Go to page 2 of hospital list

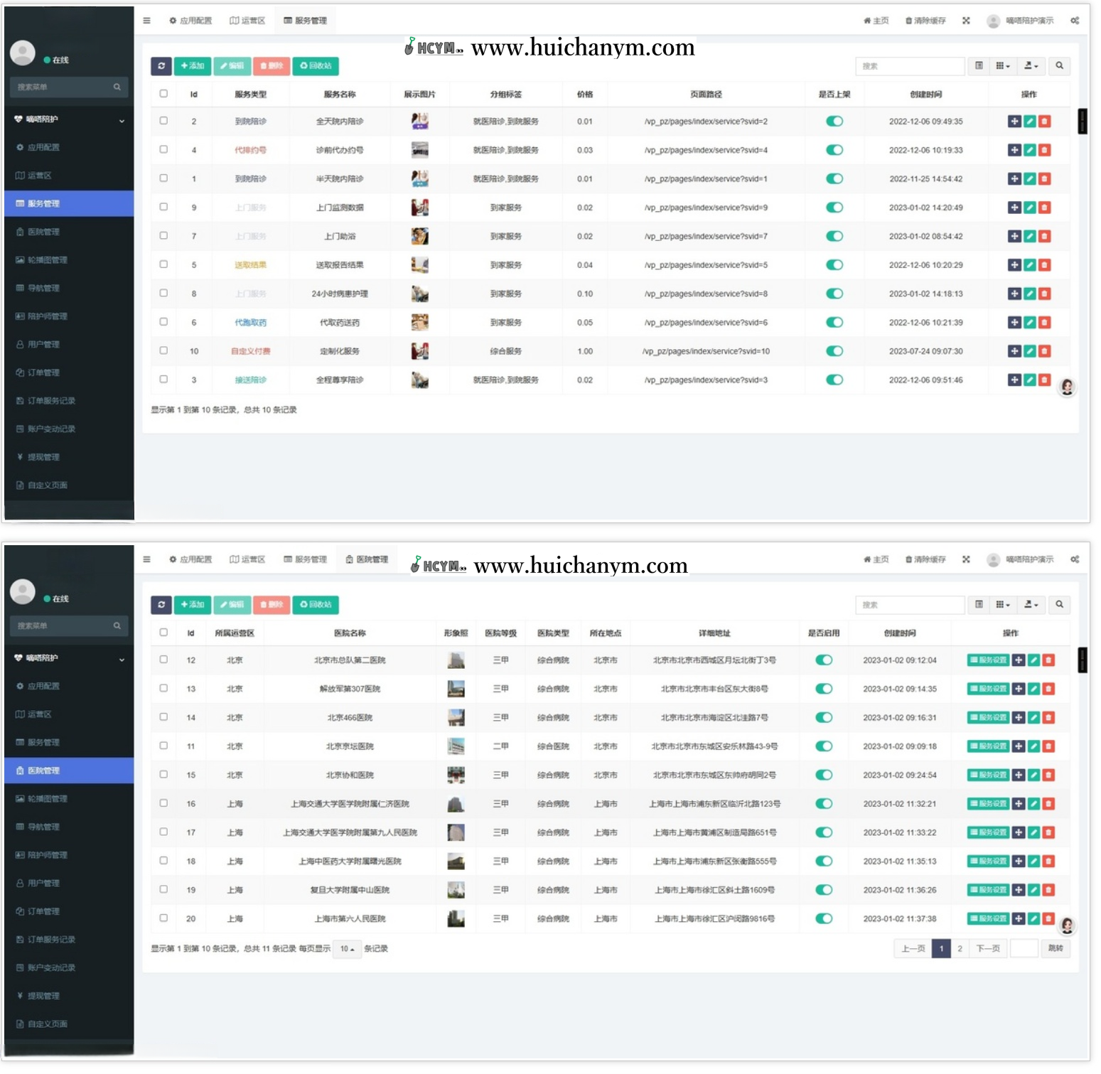[960, 949]
